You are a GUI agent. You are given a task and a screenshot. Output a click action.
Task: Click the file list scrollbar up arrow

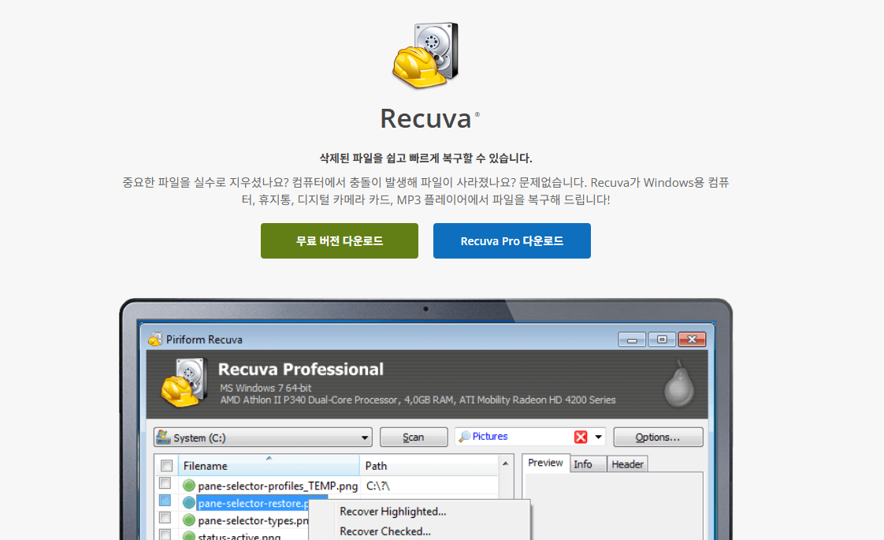(x=506, y=464)
